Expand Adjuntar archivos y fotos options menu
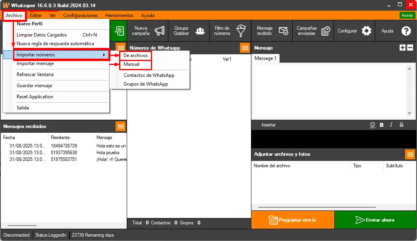417x241 pixels. pos(410,154)
